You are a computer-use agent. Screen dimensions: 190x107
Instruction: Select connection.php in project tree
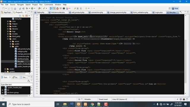coord(23,56)
